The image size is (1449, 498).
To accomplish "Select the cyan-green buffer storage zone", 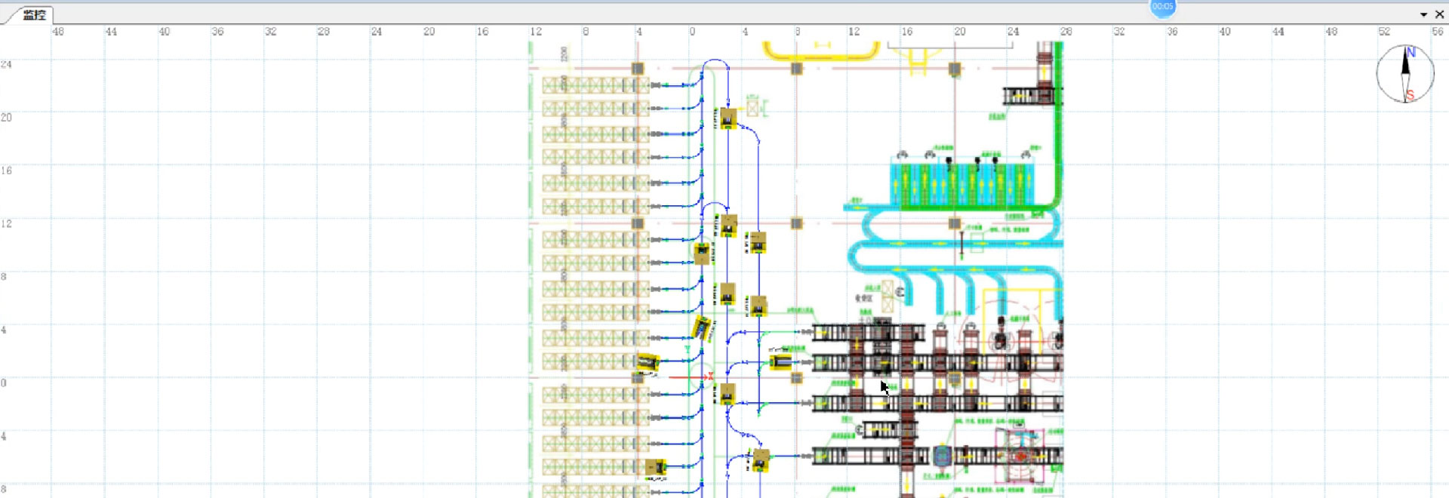I will [x=961, y=183].
